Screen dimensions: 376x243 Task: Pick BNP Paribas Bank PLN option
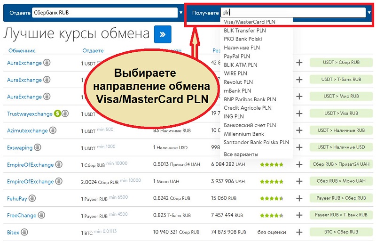tap(250, 99)
